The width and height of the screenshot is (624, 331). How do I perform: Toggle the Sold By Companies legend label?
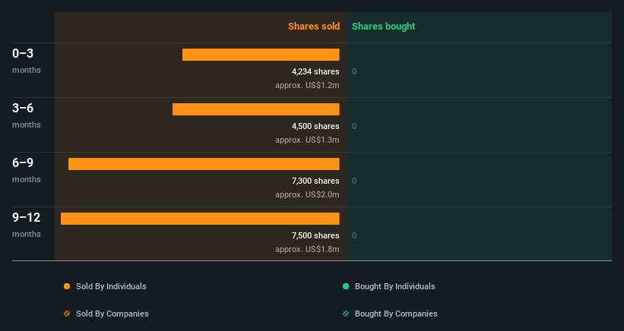112,314
